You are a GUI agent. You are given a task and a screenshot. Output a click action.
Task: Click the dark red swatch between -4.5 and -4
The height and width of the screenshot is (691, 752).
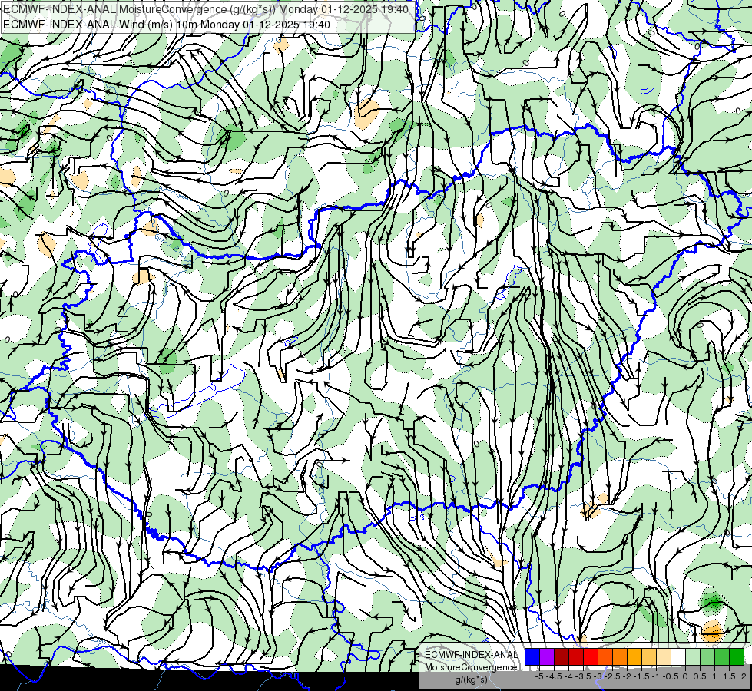coord(562,657)
